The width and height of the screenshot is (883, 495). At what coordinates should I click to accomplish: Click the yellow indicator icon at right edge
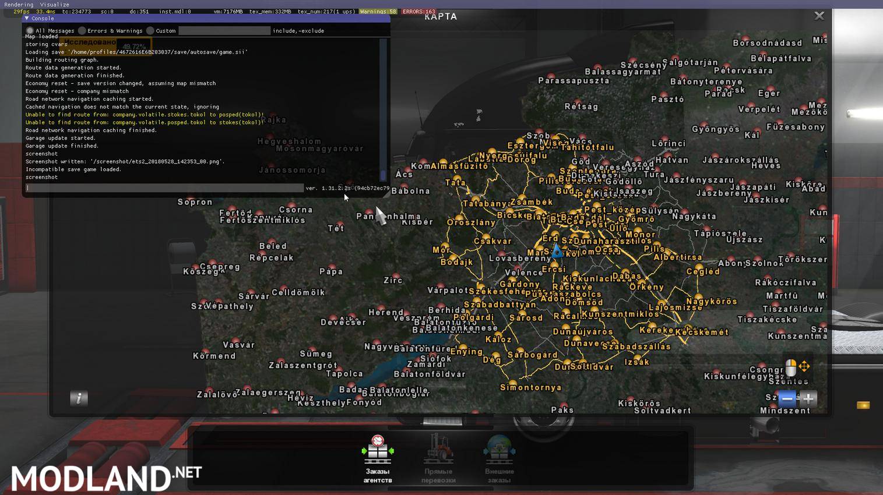[863, 405]
